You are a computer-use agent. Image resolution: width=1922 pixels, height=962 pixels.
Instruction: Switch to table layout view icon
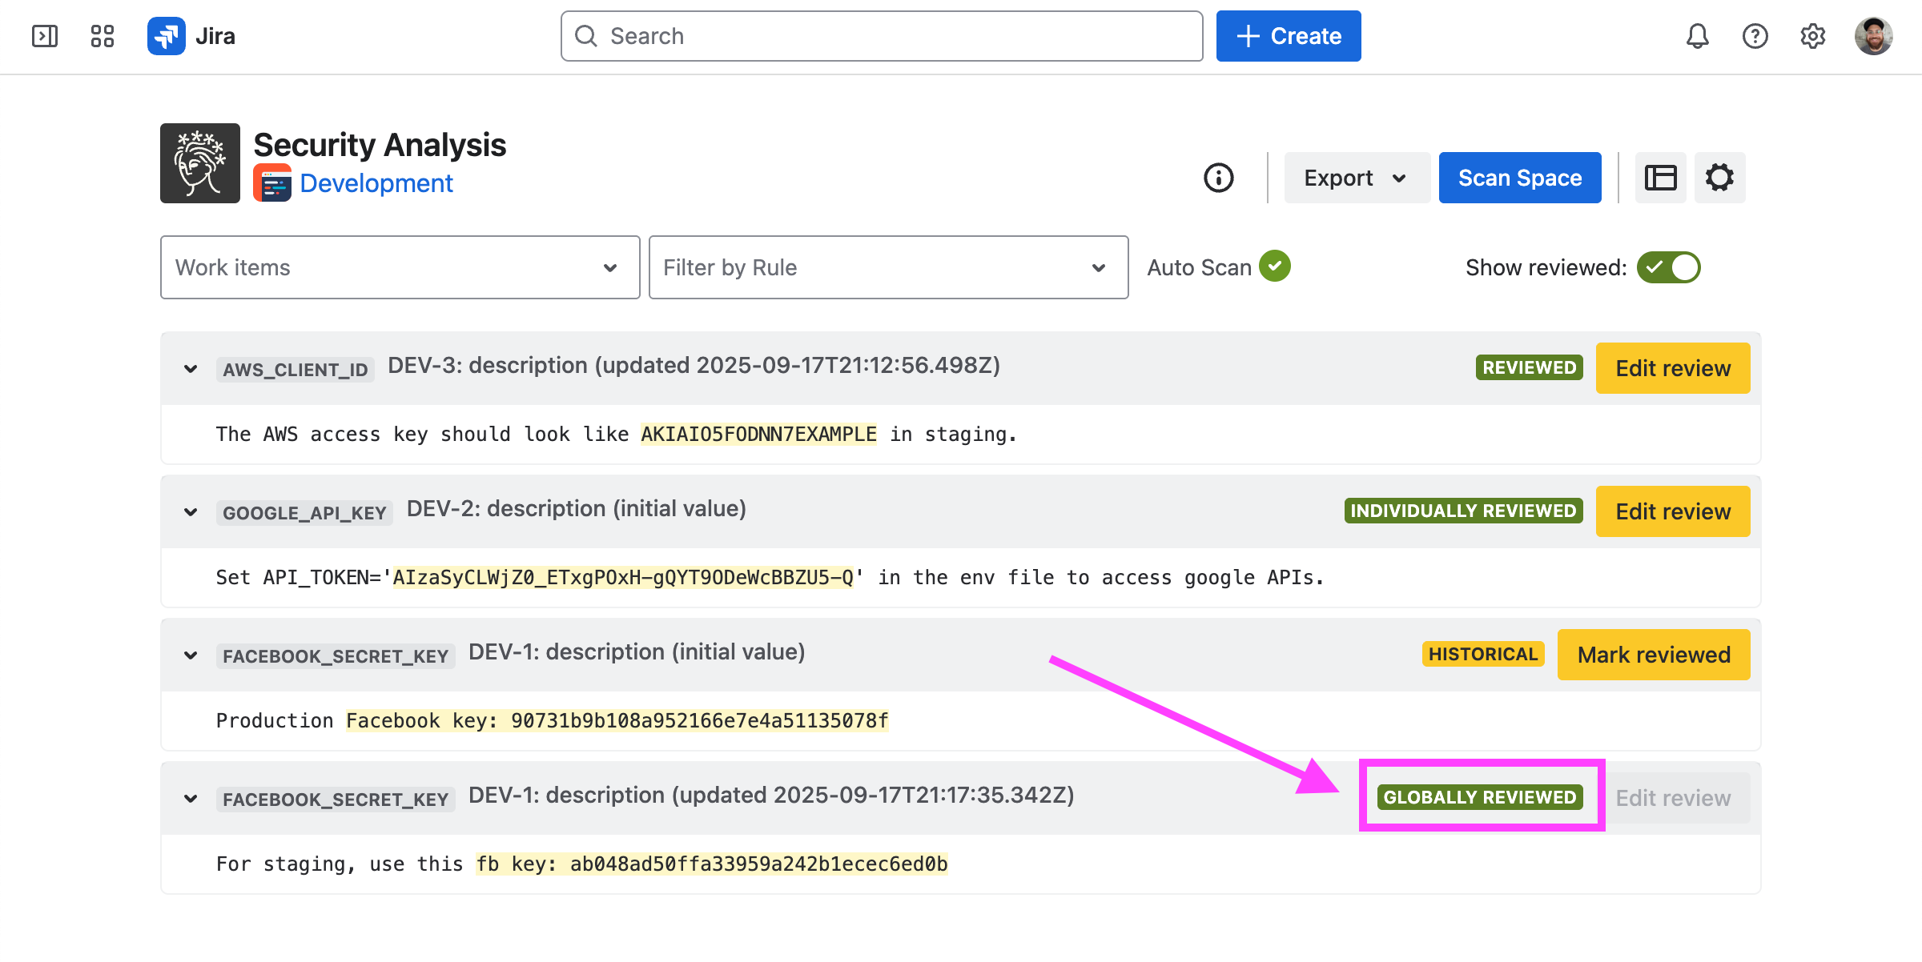coord(1660,178)
